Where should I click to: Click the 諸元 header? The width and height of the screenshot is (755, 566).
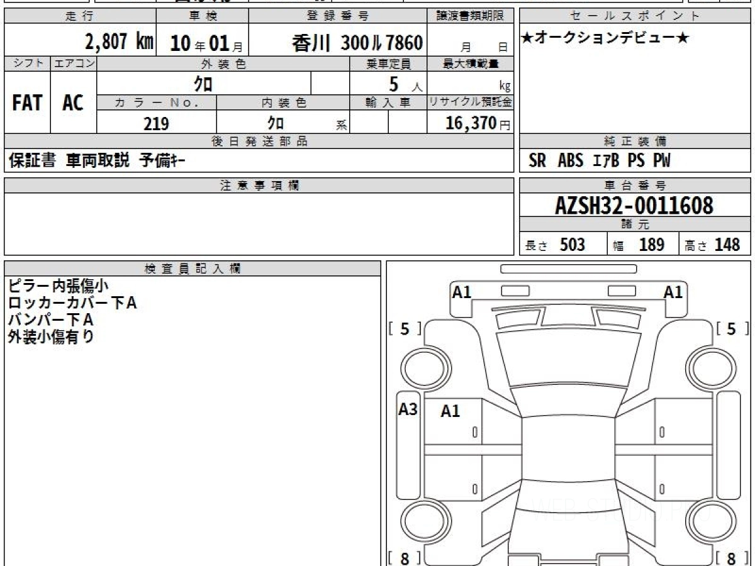click(635, 225)
